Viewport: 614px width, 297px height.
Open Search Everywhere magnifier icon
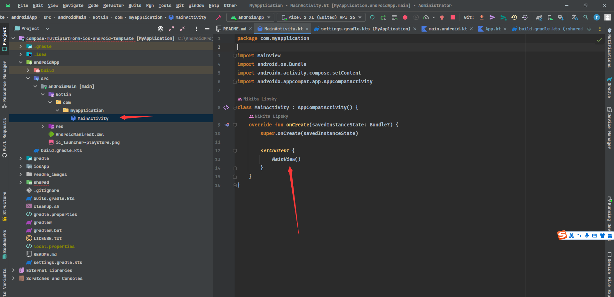click(x=586, y=17)
